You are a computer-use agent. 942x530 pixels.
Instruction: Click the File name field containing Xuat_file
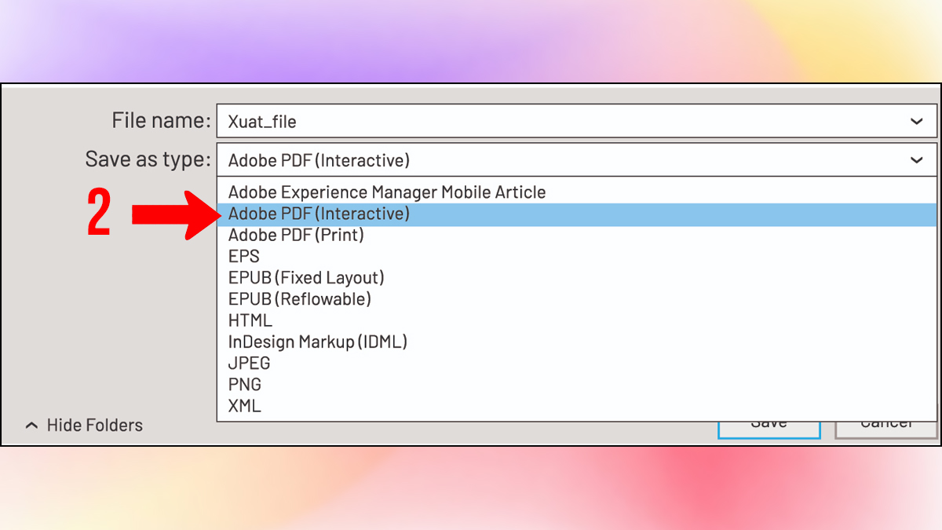(576, 122)
